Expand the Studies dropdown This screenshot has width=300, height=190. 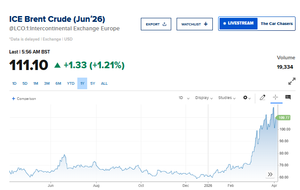coord(227,98)
